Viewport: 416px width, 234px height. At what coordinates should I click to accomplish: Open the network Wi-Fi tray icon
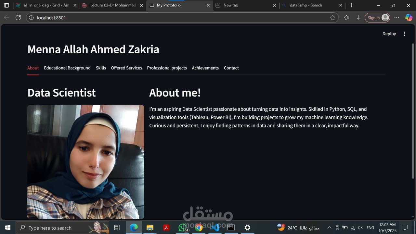(x=353, y=227)
